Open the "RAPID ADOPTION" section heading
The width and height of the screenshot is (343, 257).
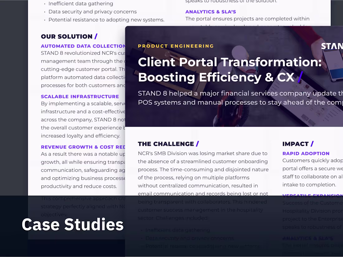(x=306, y=153)
